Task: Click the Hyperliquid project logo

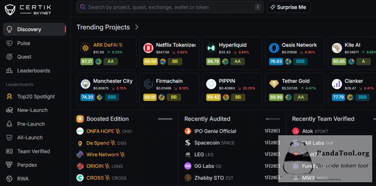Action: pos(211,48)
